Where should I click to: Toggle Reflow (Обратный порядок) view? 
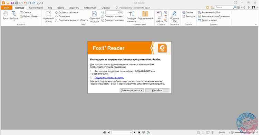point(95,16)
